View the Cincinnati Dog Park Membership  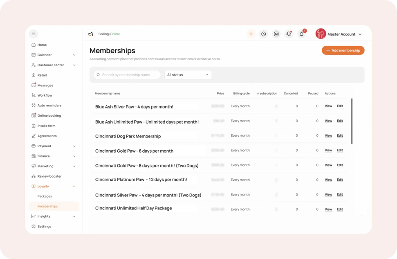(328, 135)
